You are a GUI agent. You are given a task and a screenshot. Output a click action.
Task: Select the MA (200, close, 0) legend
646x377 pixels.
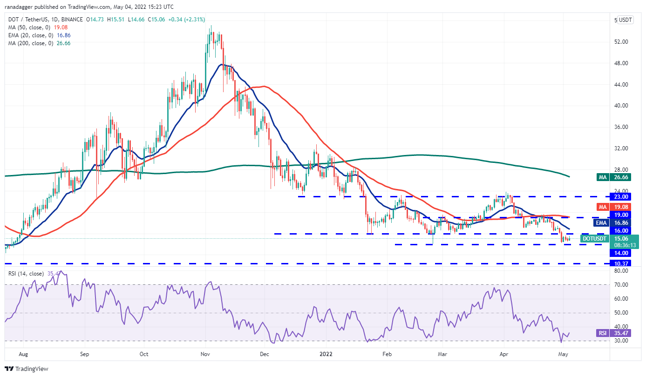(28, 43)
